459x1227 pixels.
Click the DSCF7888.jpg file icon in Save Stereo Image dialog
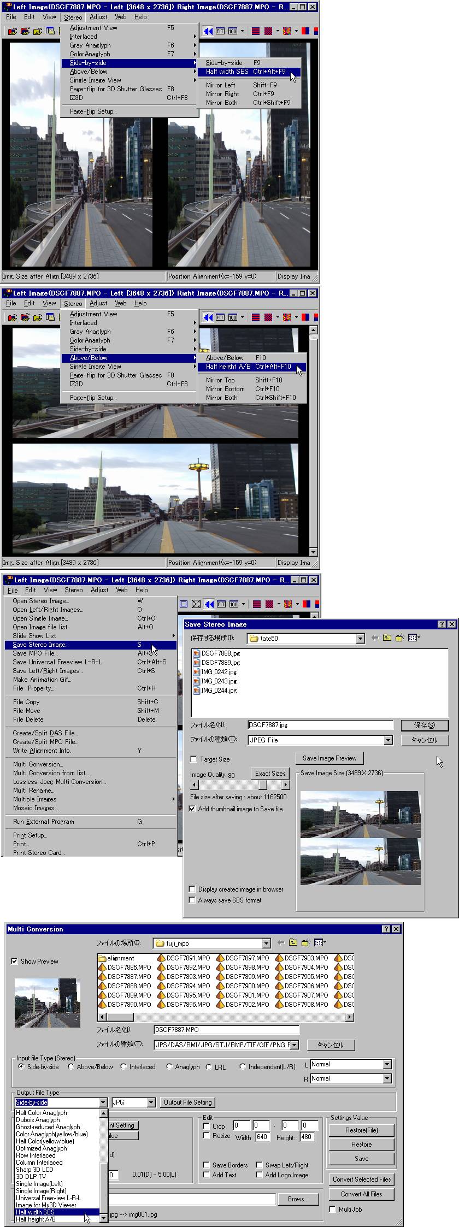click(x=196, y=653)
